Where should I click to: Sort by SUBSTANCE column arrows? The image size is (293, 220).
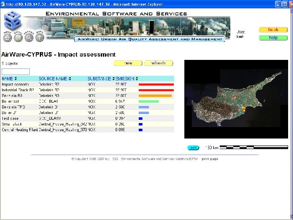tap(114, 79)
